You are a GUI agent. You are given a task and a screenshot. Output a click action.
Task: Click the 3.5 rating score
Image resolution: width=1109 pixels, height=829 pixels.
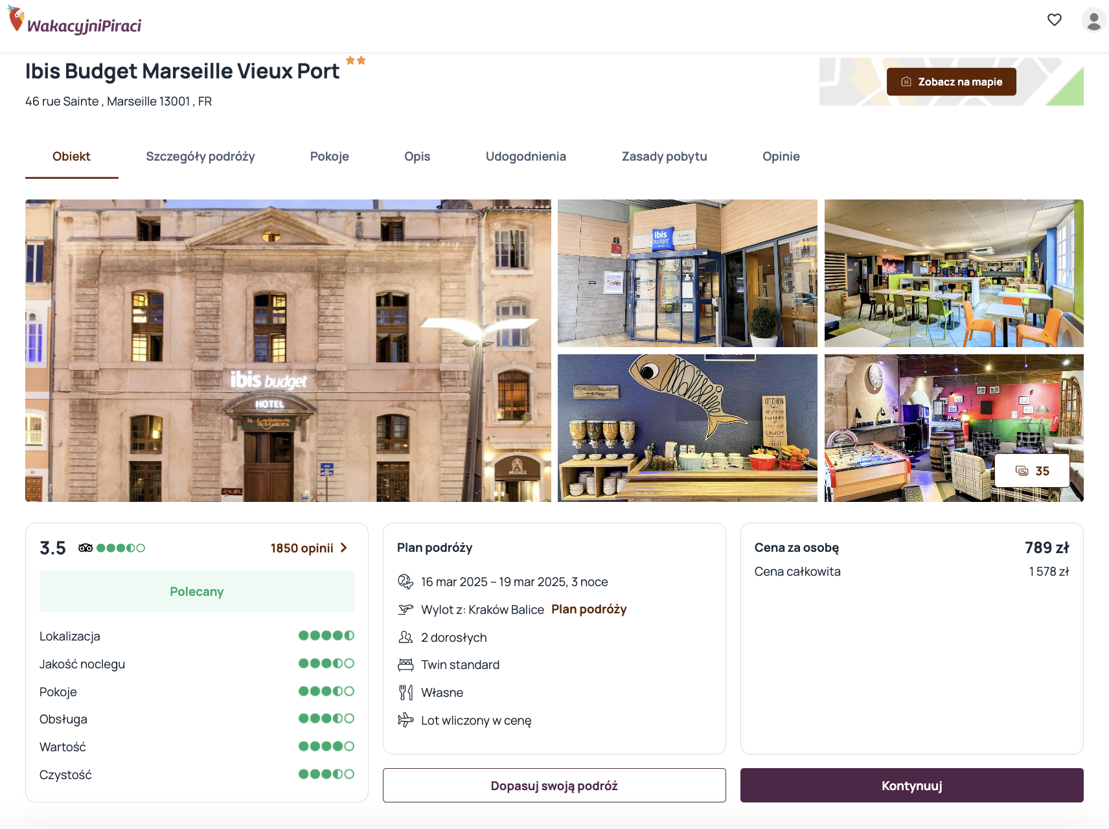click(x=52, y=548)
